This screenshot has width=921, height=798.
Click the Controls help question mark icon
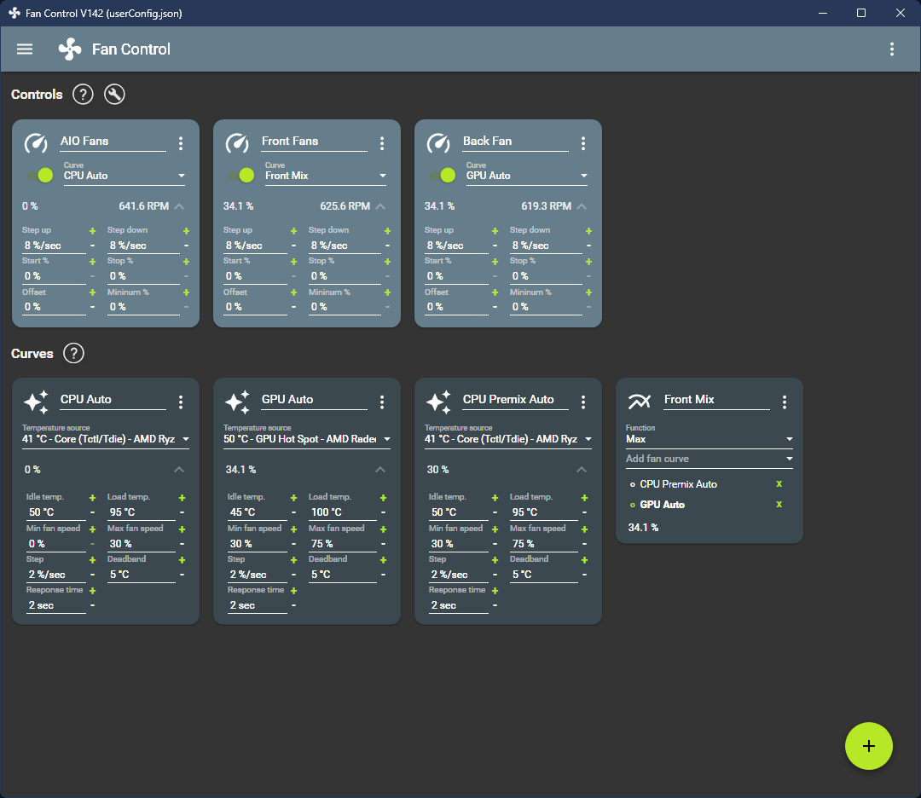point(83,95)
